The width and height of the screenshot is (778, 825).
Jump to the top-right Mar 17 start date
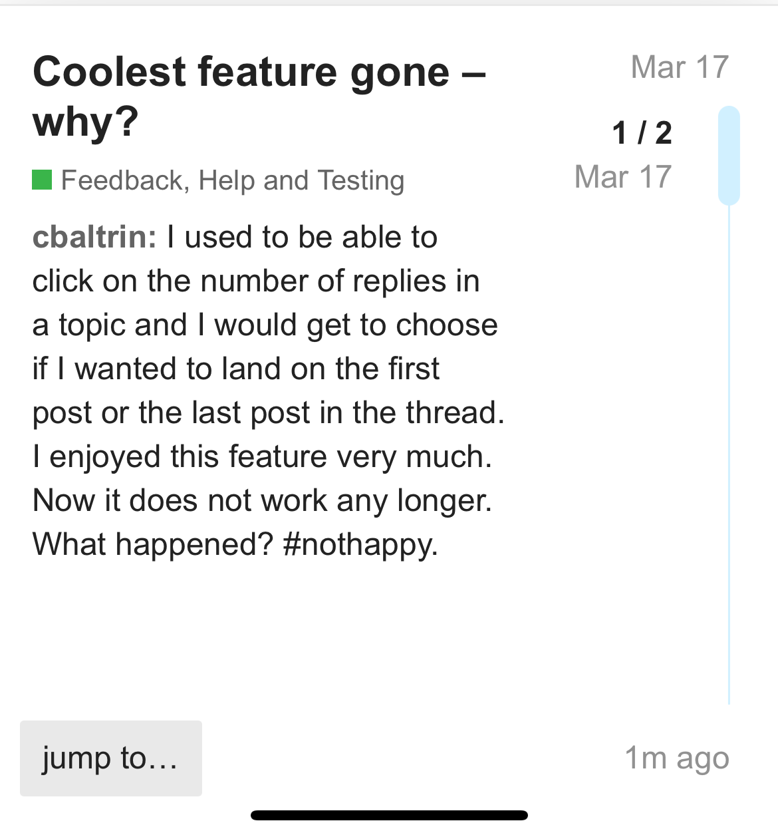(679, 67)
